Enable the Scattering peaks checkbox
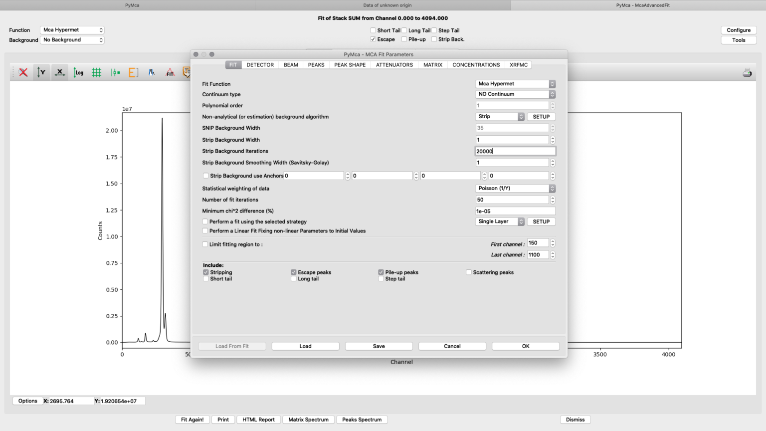The height and width of the screenshot is (431, 766). (469, 272)
